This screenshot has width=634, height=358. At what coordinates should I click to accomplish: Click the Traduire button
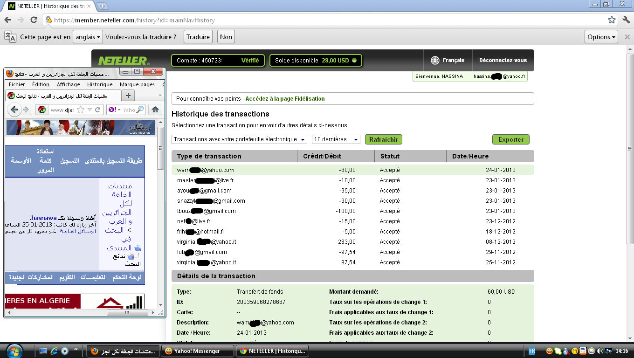[198, 37]
